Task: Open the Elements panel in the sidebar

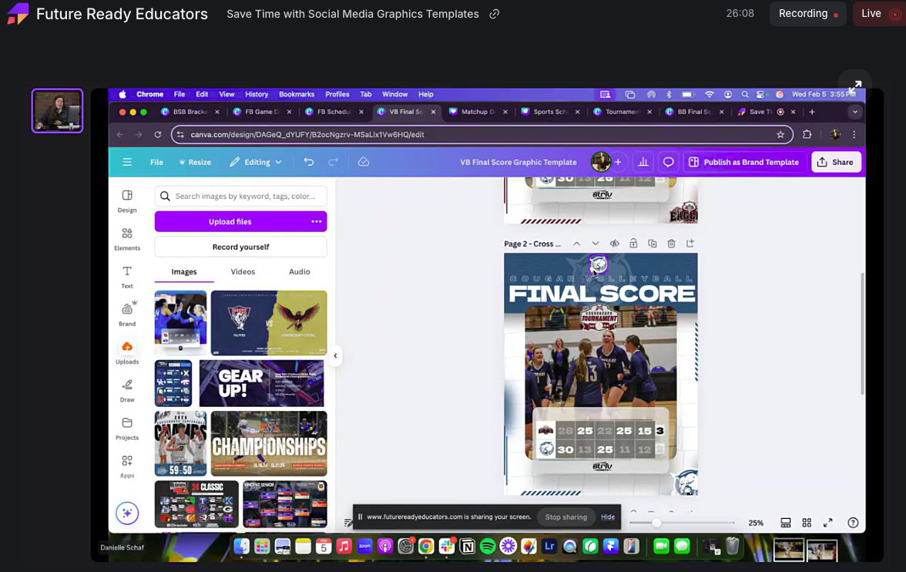Action: (x=127, y=239)
